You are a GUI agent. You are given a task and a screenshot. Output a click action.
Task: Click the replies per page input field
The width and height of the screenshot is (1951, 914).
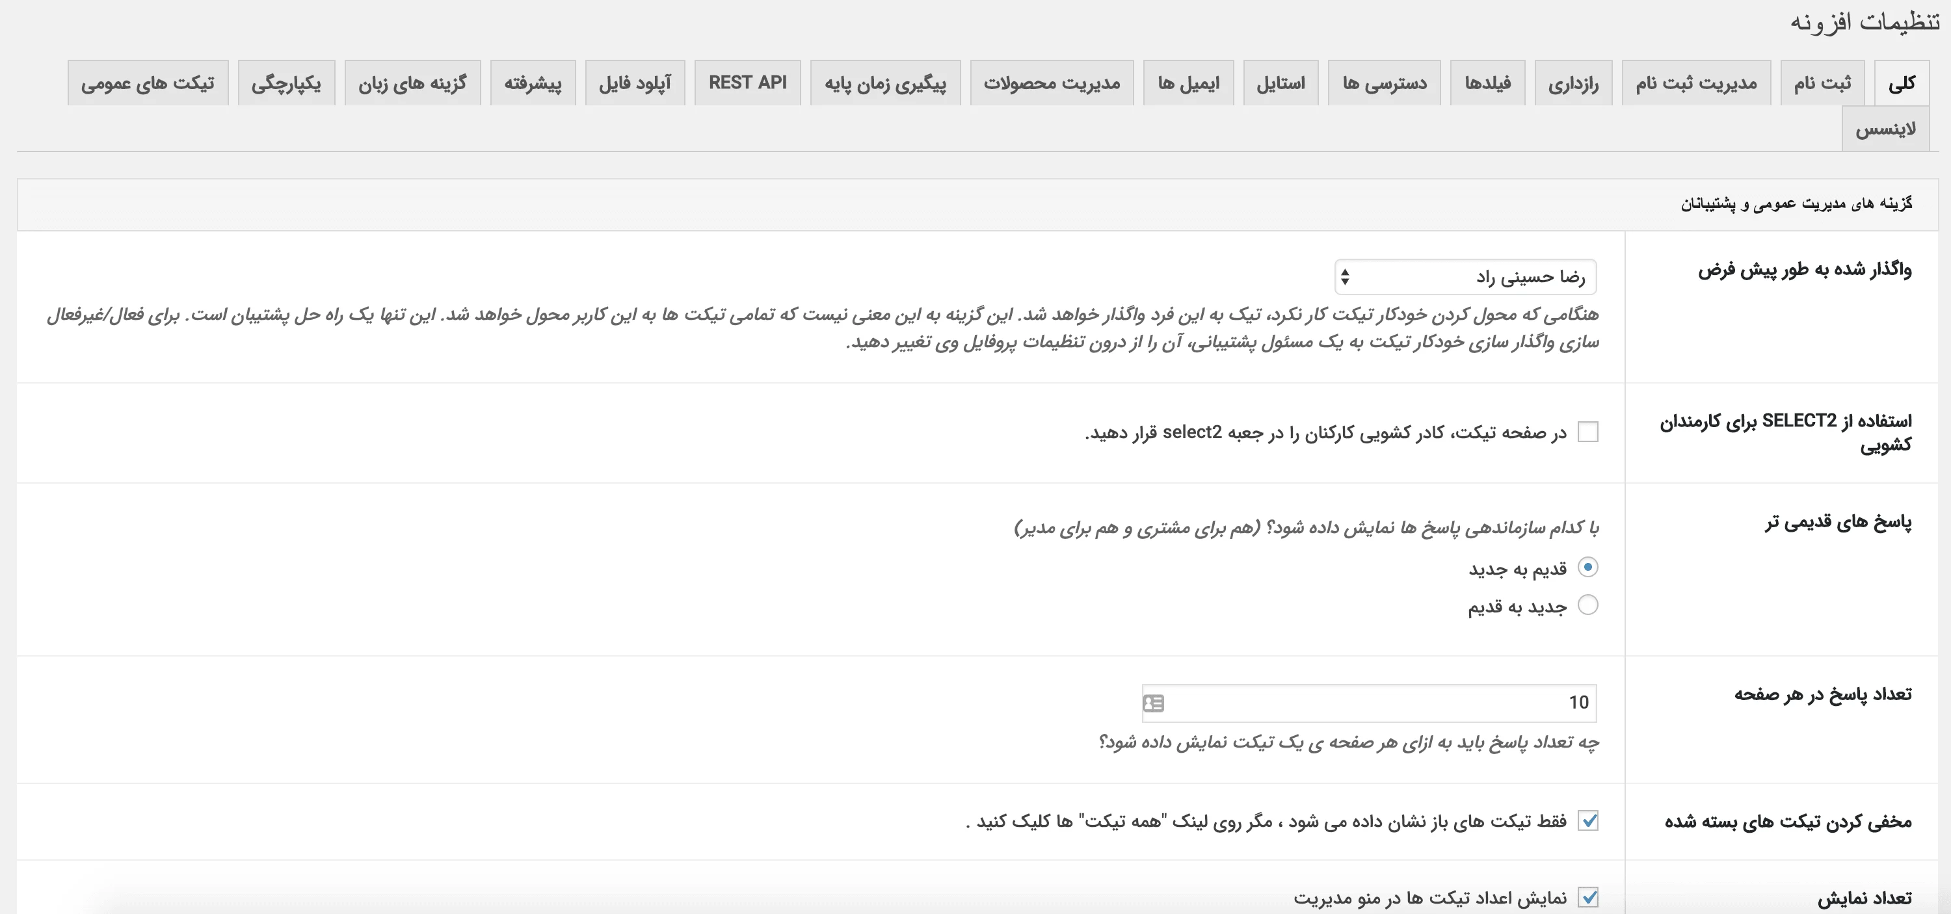[x=1370, y=703]
